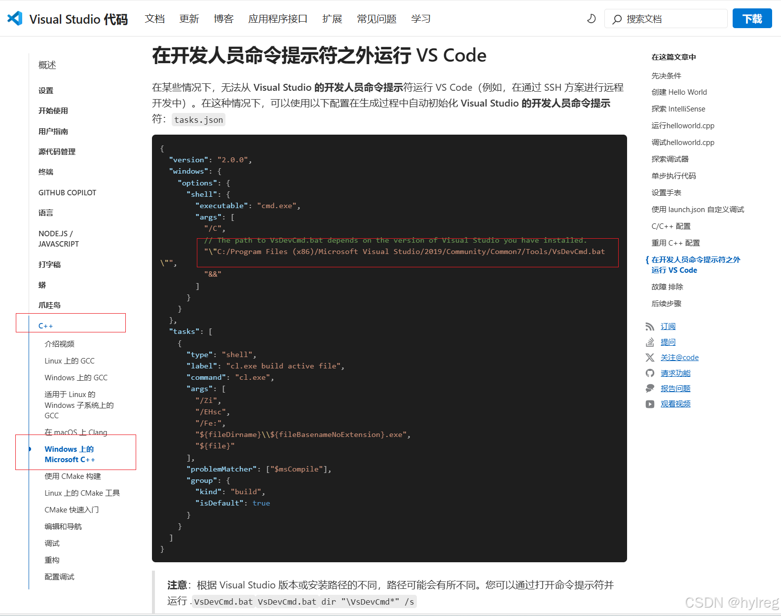Open 适用于 Linux 的 Windows 子系统上的 GCC
781x616 pixels.
[79, 405]
